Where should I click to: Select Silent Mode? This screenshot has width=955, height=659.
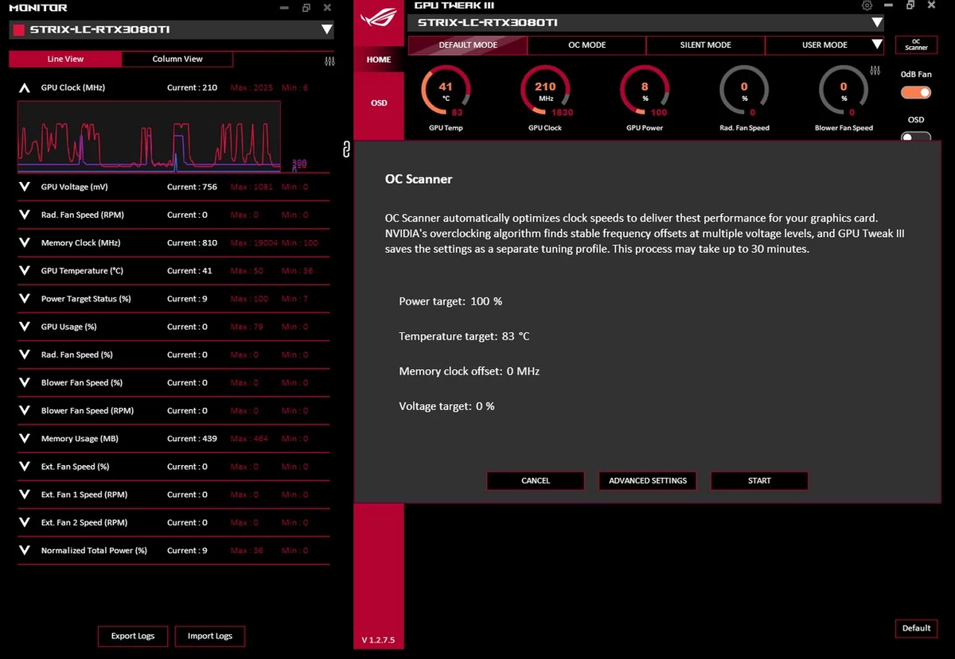click(x=705, y=45)
